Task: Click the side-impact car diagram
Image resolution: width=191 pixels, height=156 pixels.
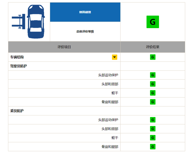Action: click(29, 22)
